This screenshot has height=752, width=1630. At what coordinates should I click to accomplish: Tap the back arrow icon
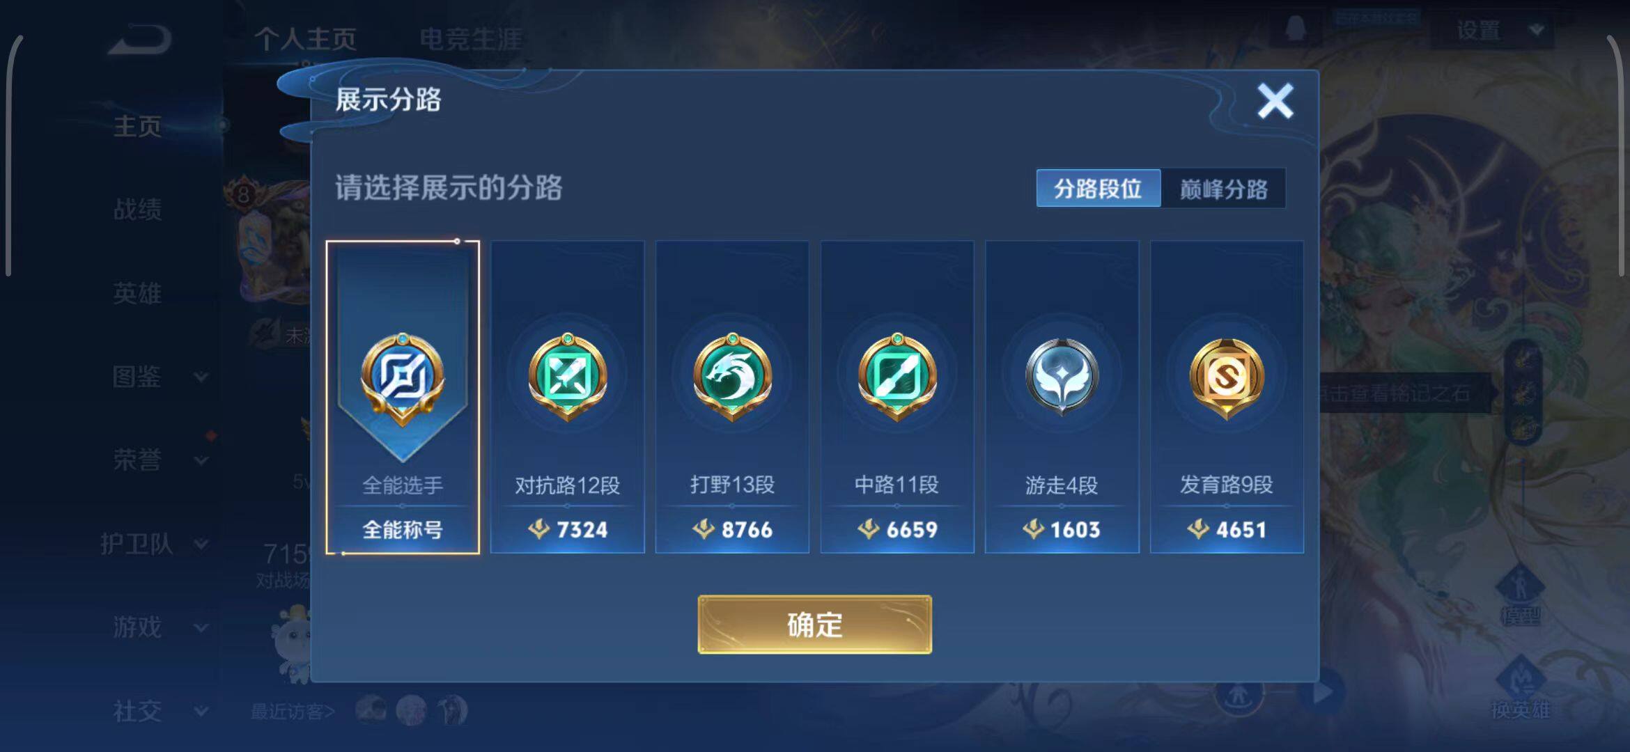coord(139,39)
